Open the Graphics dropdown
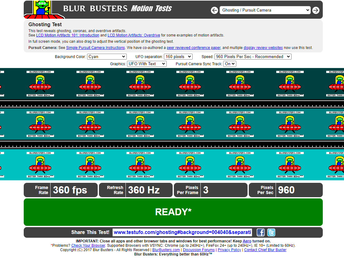 (147, 64)
